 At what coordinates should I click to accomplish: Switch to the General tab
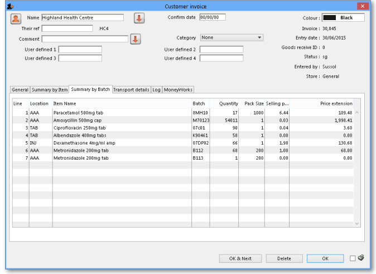click(20, 89)
